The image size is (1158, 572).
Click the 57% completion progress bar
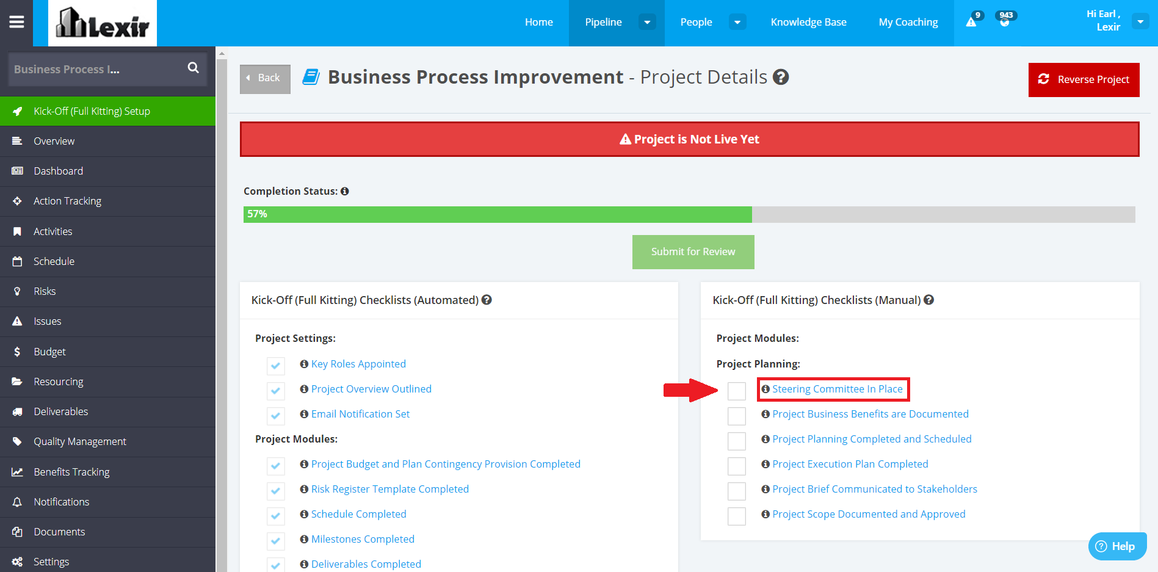pyautogui.click(x=689, y=214)
